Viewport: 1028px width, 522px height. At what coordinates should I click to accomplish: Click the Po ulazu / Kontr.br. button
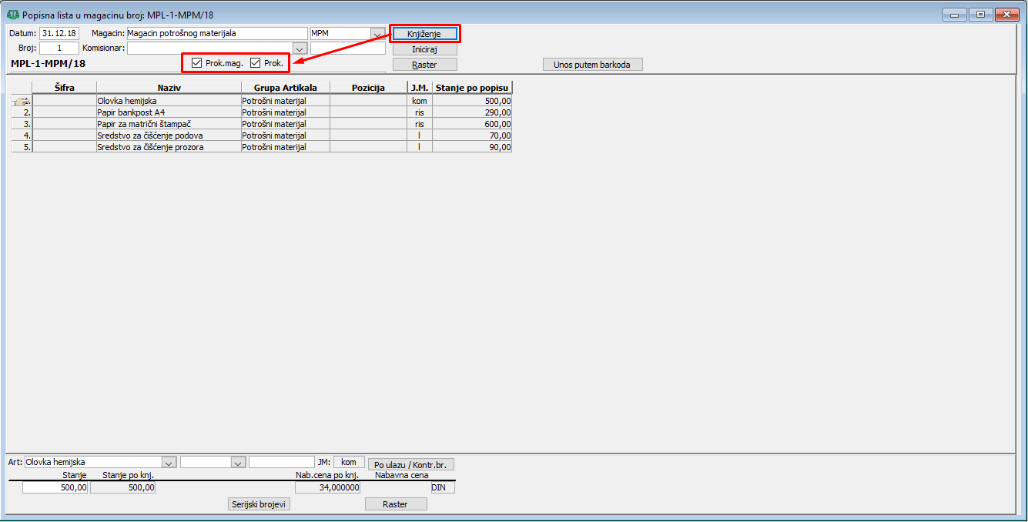pos(411,464)
